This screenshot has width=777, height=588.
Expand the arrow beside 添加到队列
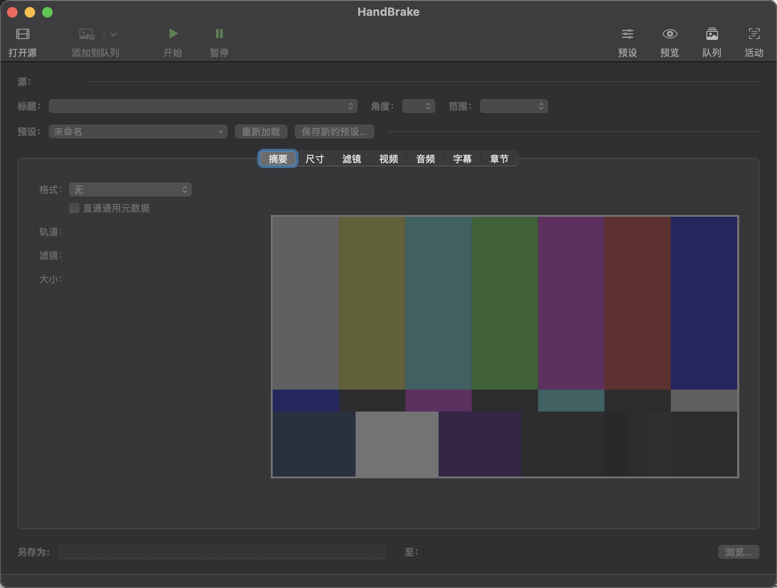coord(113,34)
